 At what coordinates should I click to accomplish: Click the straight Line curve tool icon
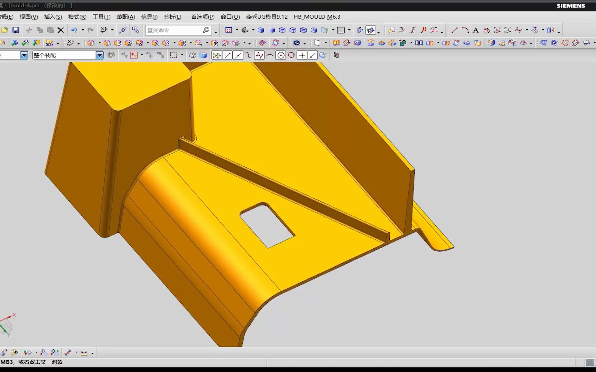[x=455, y=30]
